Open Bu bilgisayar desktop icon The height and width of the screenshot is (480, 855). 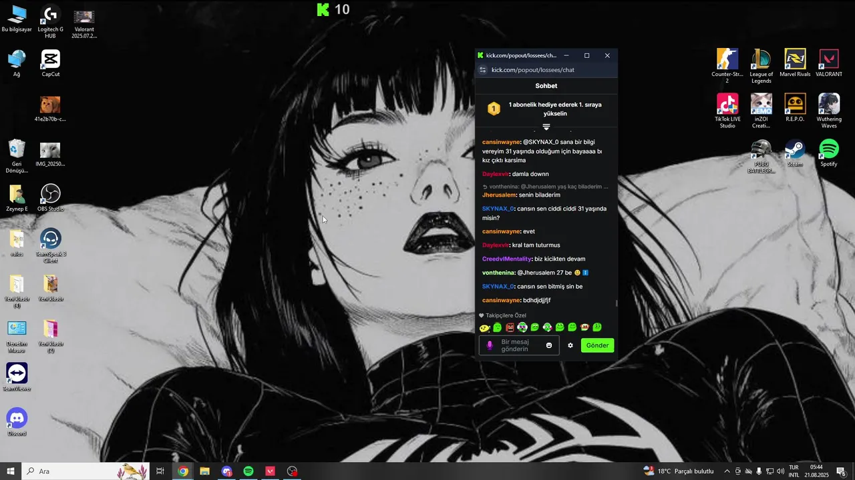pyautogui.click(x=17, y=20)
